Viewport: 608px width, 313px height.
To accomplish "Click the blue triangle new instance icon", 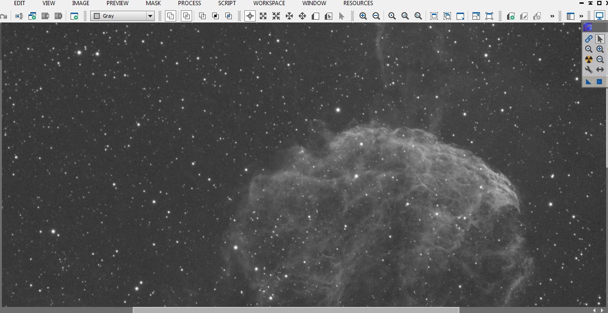I will (x=589, y=82).
